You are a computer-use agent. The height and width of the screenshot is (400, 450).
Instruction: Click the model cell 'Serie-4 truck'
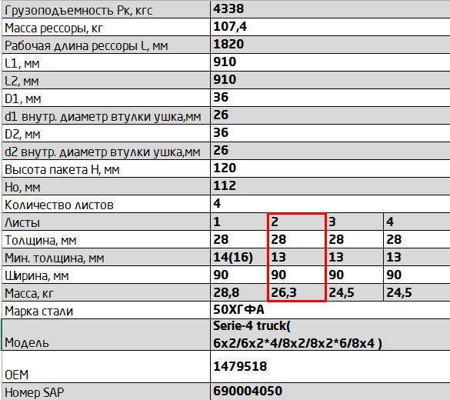coord(330,335)
